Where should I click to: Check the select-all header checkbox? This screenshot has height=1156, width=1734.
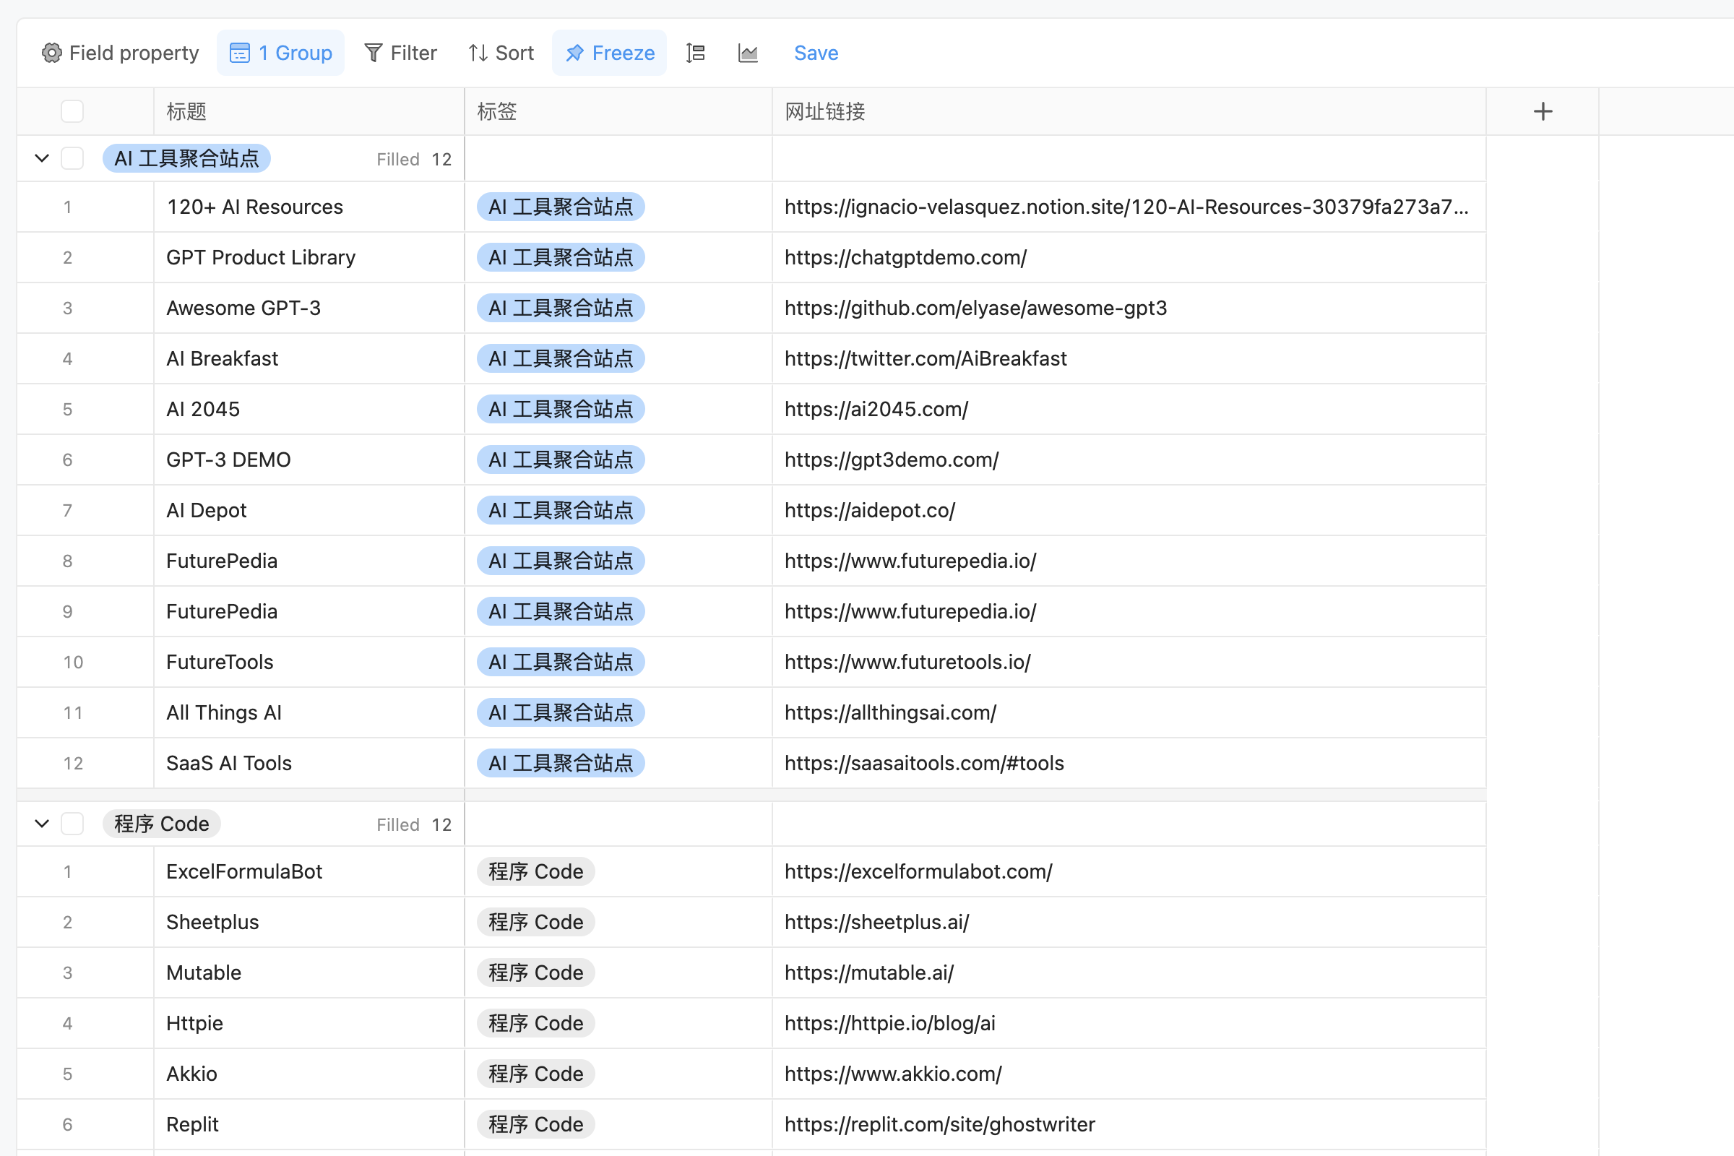click(72, 111)
